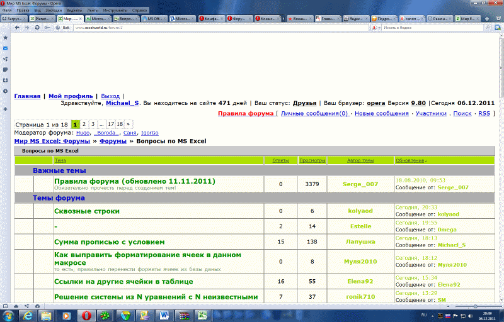Open the RSS link
Viewport: 504px width, 322px height.
tap(484, 114)
